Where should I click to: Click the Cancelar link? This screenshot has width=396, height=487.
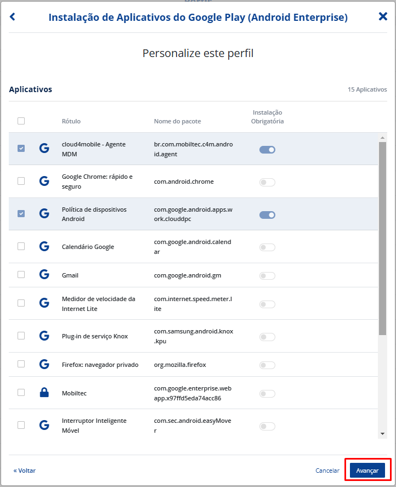[327, 471]
